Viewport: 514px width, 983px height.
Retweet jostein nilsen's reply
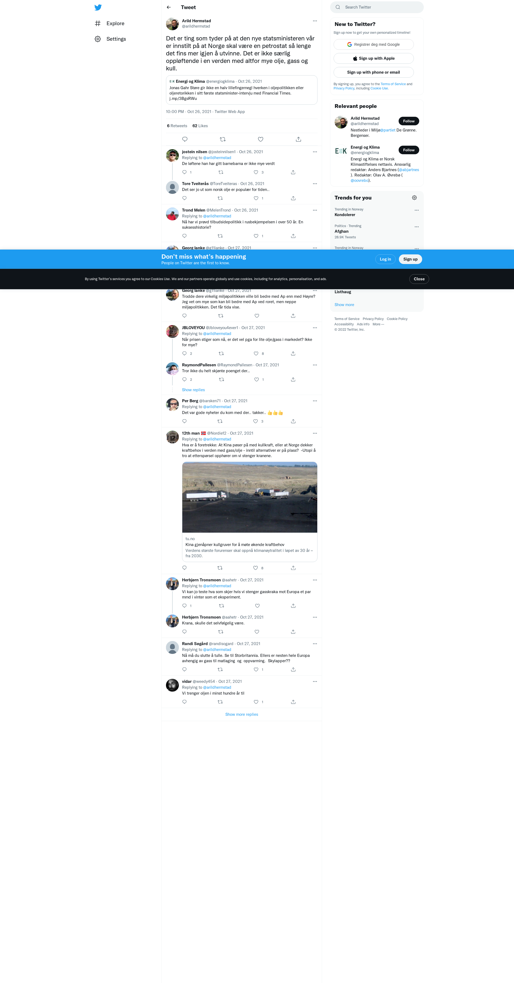221,172
